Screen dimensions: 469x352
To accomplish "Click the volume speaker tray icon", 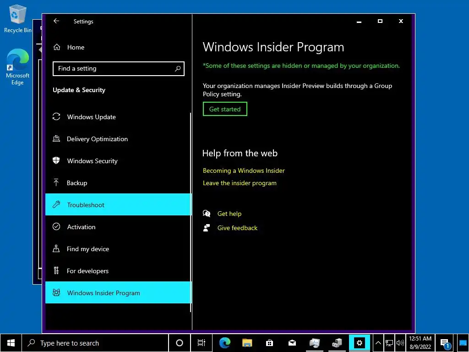I will tap(400, 343).
